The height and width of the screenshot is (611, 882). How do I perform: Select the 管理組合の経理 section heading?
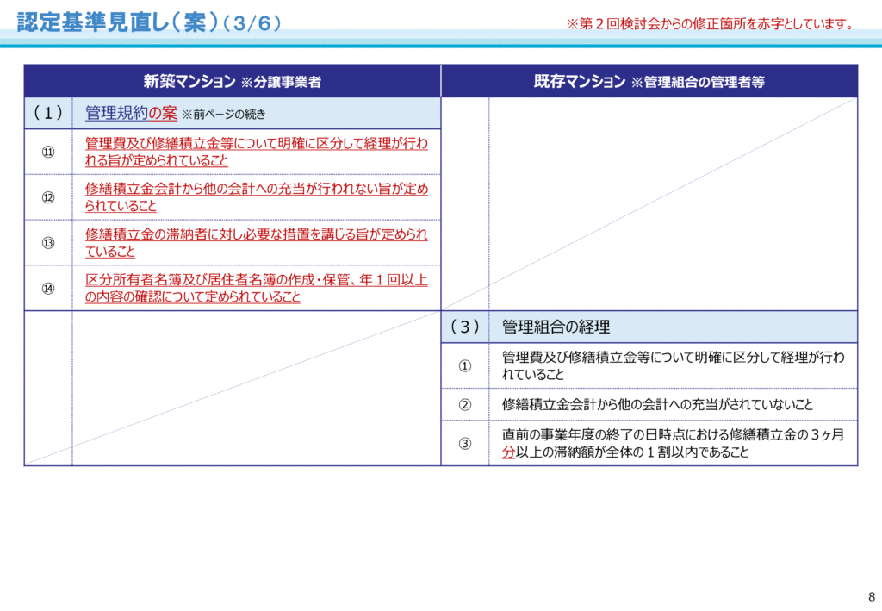556,327
